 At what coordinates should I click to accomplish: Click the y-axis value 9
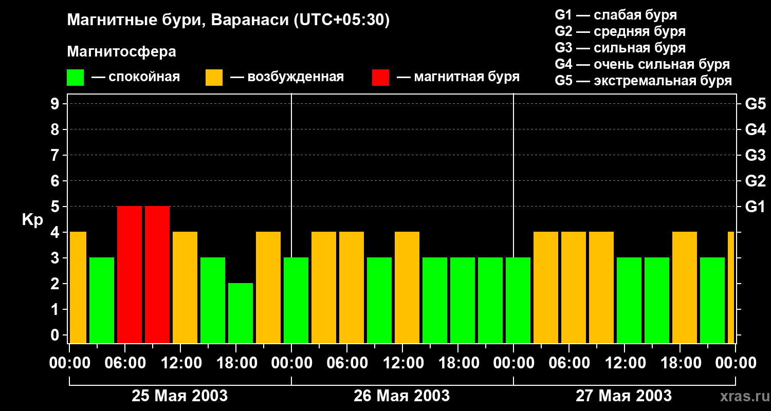pos(56,104)
